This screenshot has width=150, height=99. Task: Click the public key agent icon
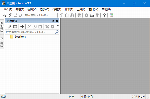97,15
